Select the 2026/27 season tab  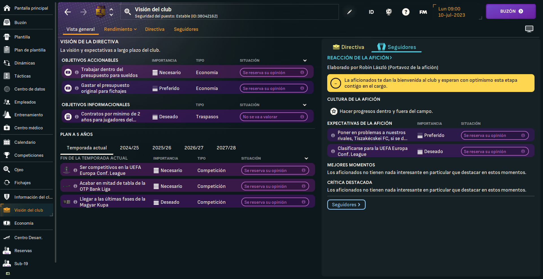194,148
